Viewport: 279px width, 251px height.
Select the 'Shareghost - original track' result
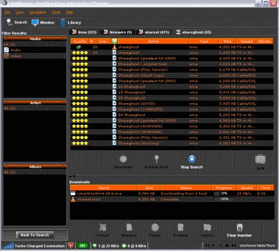tap(172, 64)
